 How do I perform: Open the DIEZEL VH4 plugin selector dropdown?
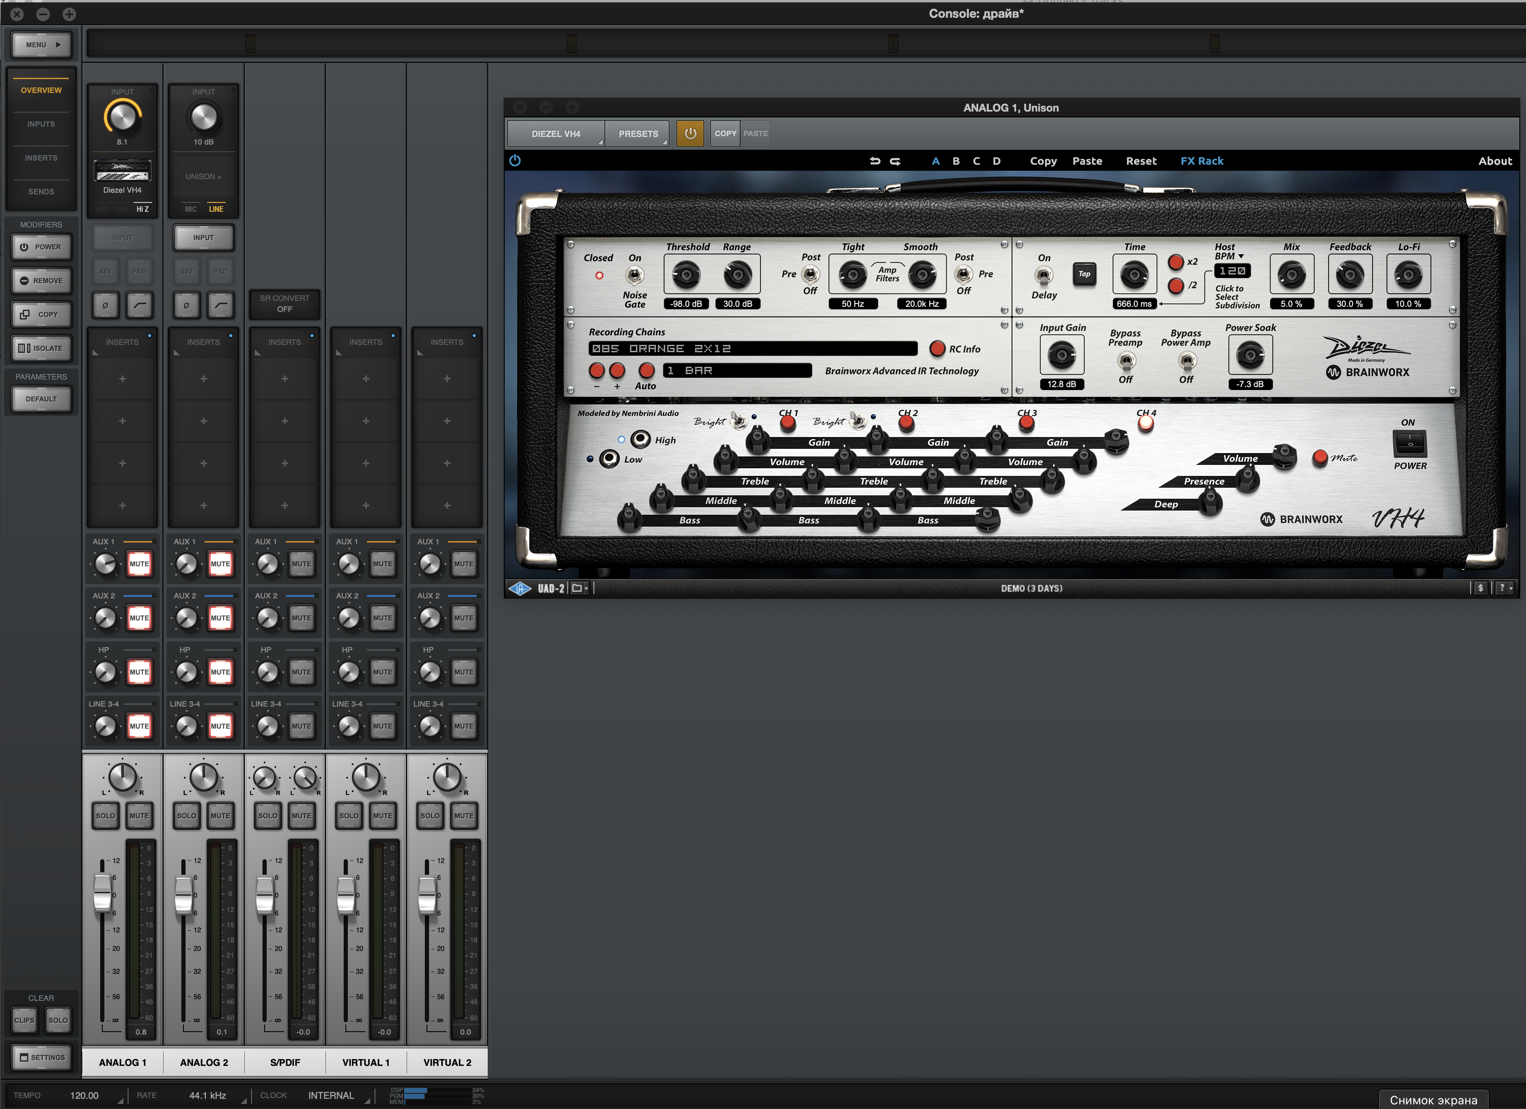[556, 133]
